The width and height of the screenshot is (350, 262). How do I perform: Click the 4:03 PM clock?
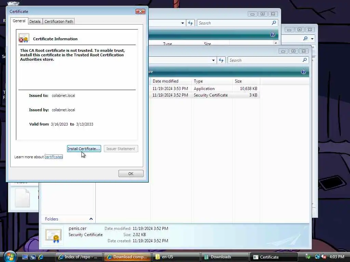(x=337, y=257)
